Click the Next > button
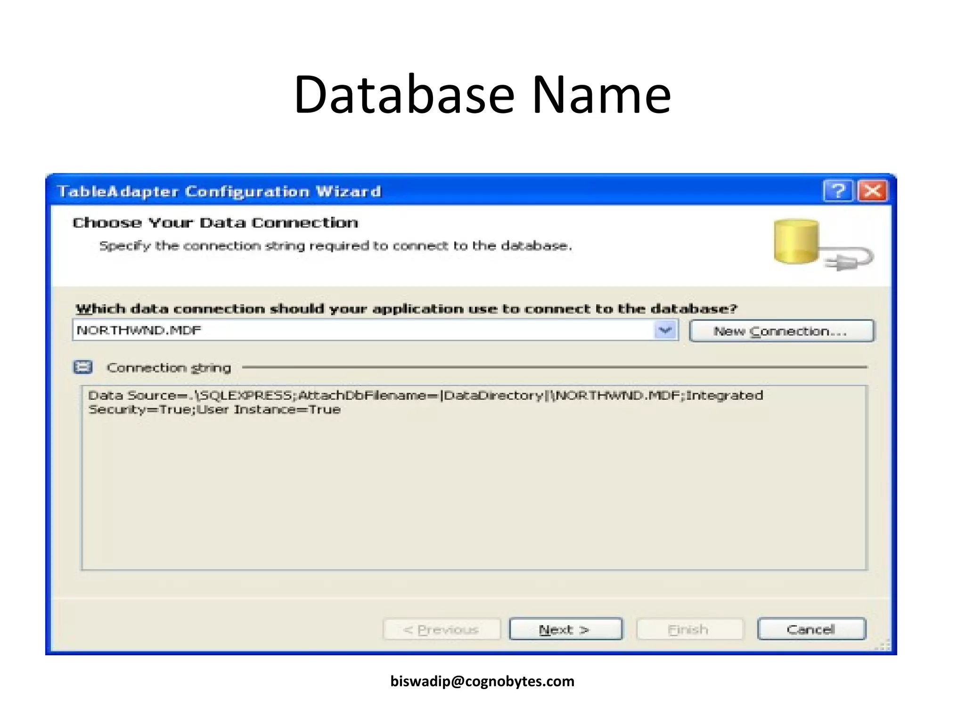 tap(565, 629)
